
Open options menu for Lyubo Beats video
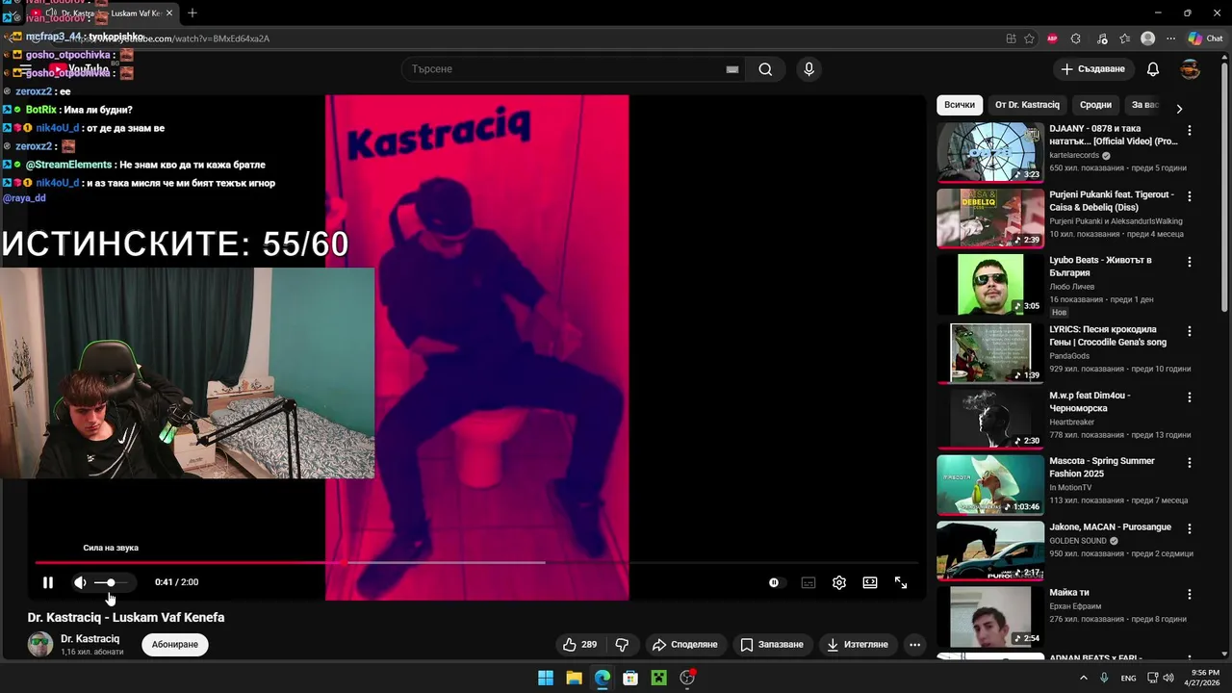click(x=1190, y=262)
